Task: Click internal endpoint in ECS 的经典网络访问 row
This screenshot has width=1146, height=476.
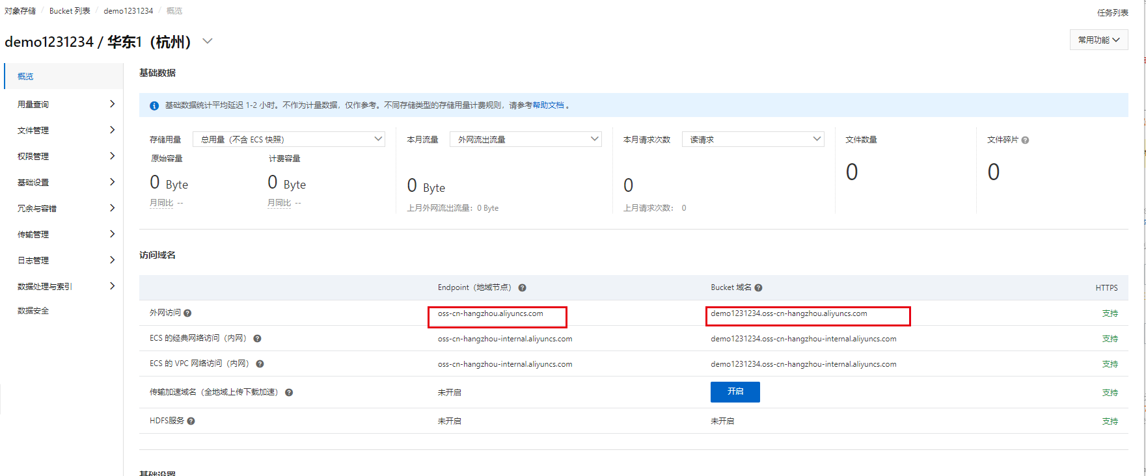Action: (x=505, y=339)
